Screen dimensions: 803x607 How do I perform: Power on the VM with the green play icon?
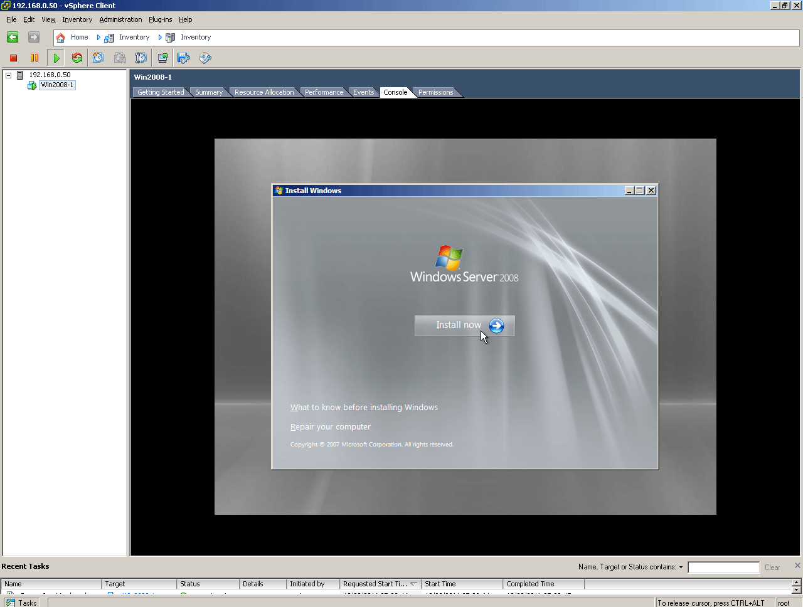(x=56, y=58)
